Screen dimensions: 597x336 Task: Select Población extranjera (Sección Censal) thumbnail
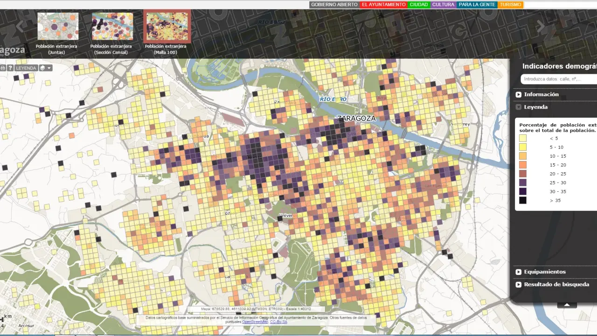112,27
